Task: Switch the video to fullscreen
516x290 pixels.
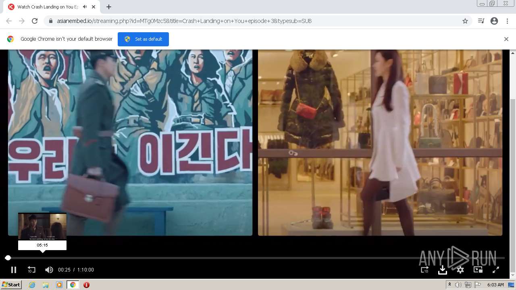Action: click(496, 270)
